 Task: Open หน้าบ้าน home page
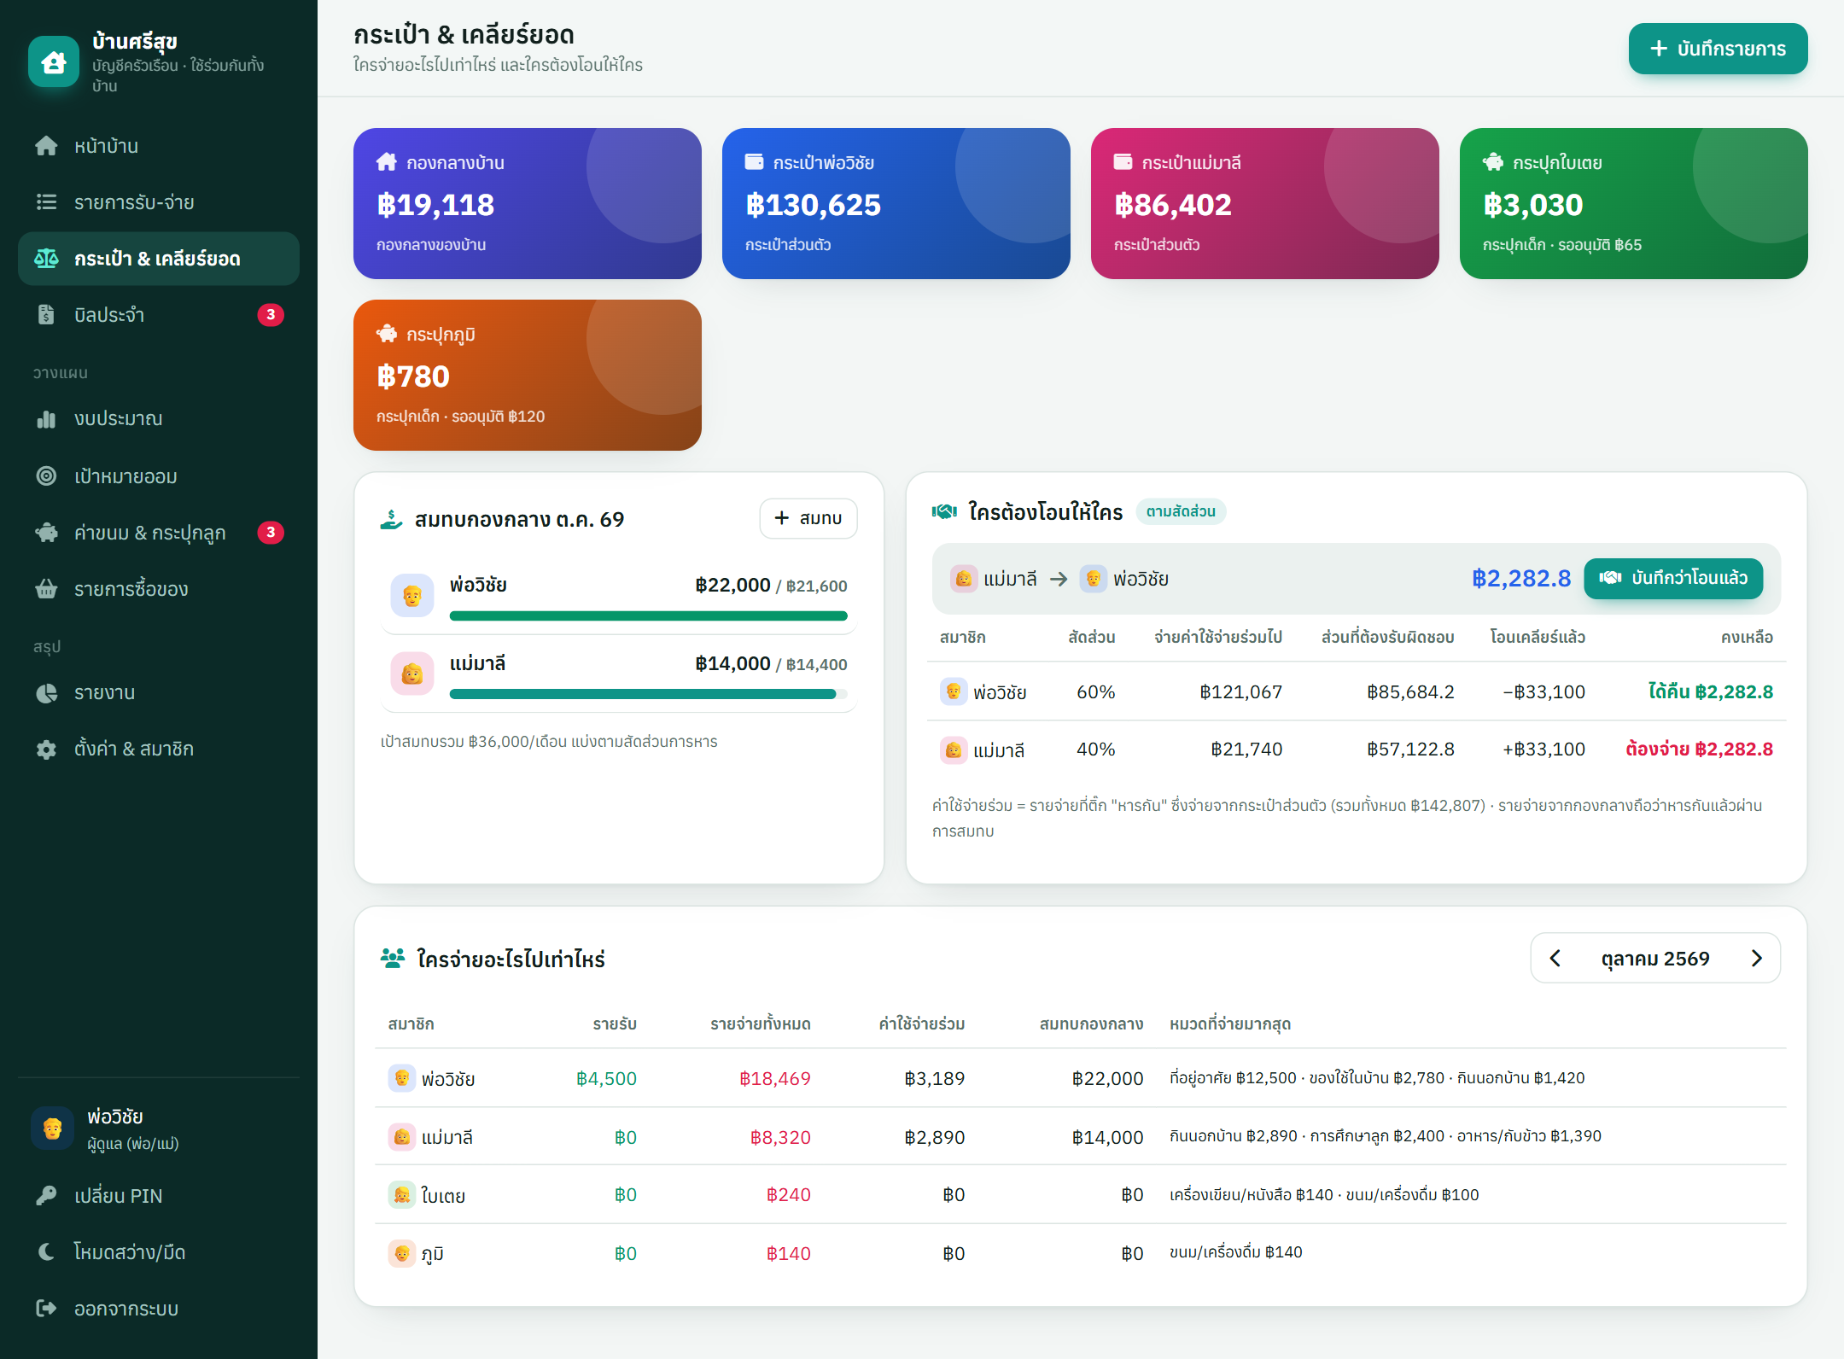(158, 146)
